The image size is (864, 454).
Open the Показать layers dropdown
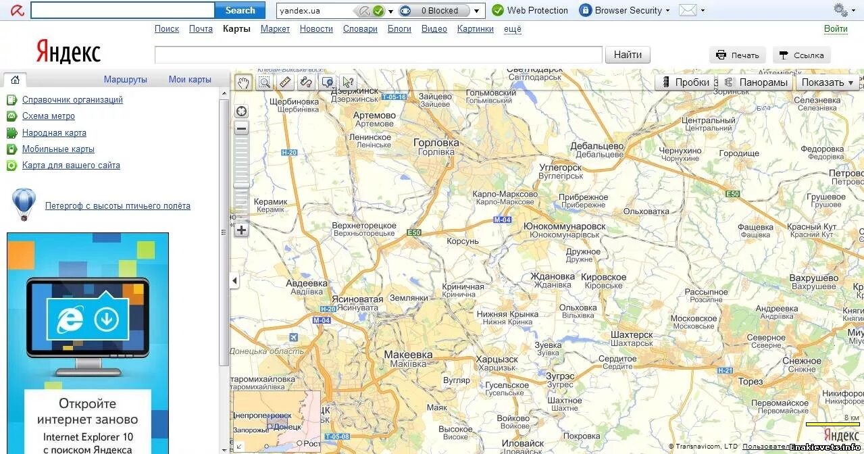point(828,82)
